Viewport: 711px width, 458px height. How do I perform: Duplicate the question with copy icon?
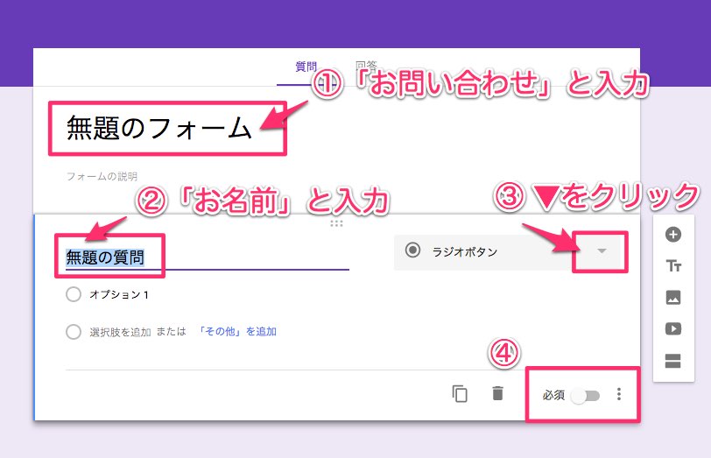(460, 393)
